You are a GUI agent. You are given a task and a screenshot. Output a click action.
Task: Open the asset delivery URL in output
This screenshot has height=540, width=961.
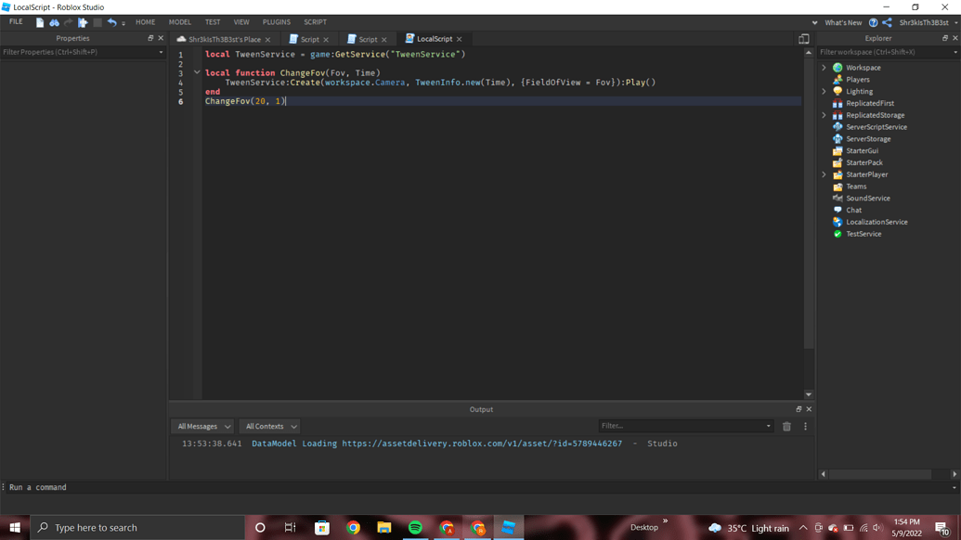[482, 444]
